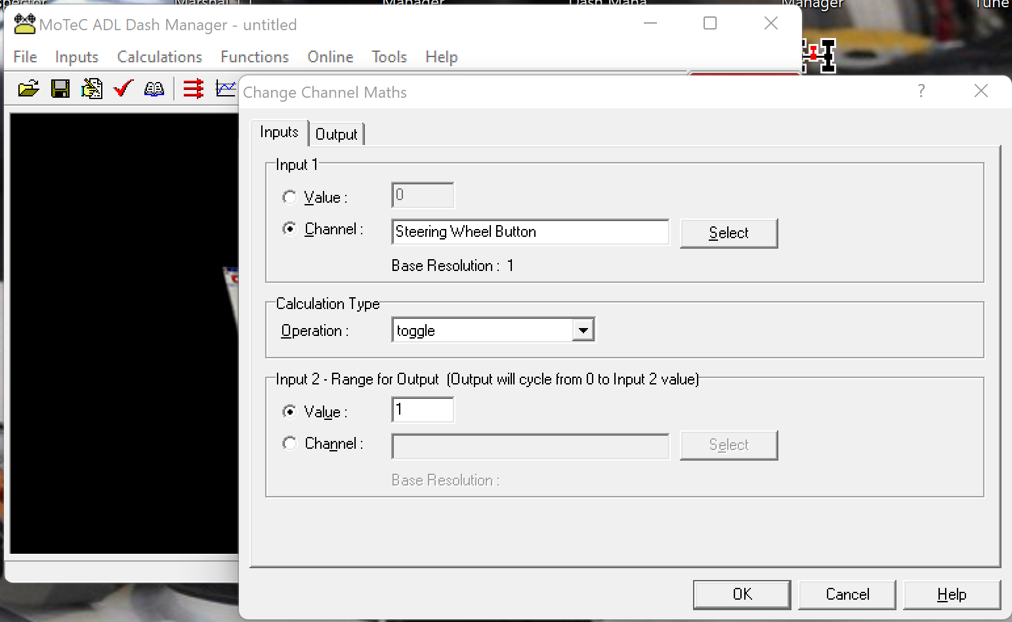This screenshot has width=1012, height=622.
Task: Click the blue line graph toolbar icon
Action: click(x=226, y=89)
